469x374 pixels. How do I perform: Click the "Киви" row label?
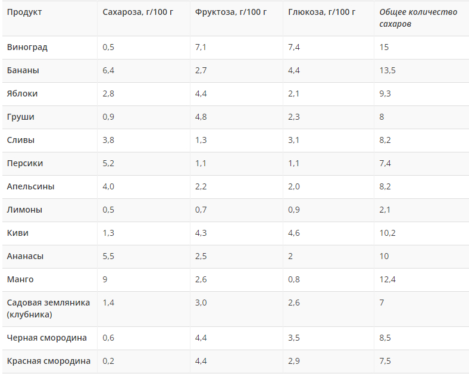[x=18, y=233]
